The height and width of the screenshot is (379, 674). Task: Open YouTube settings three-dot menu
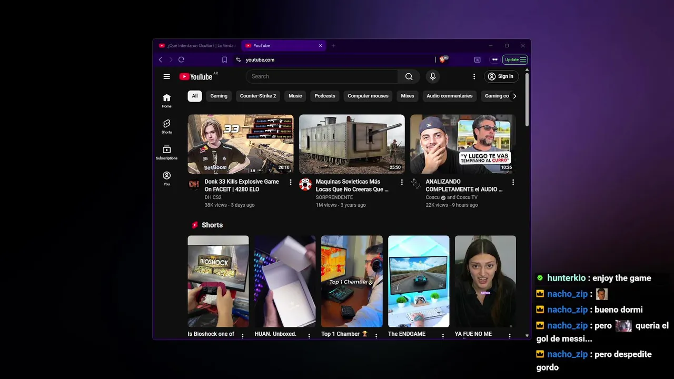(474, 76)
